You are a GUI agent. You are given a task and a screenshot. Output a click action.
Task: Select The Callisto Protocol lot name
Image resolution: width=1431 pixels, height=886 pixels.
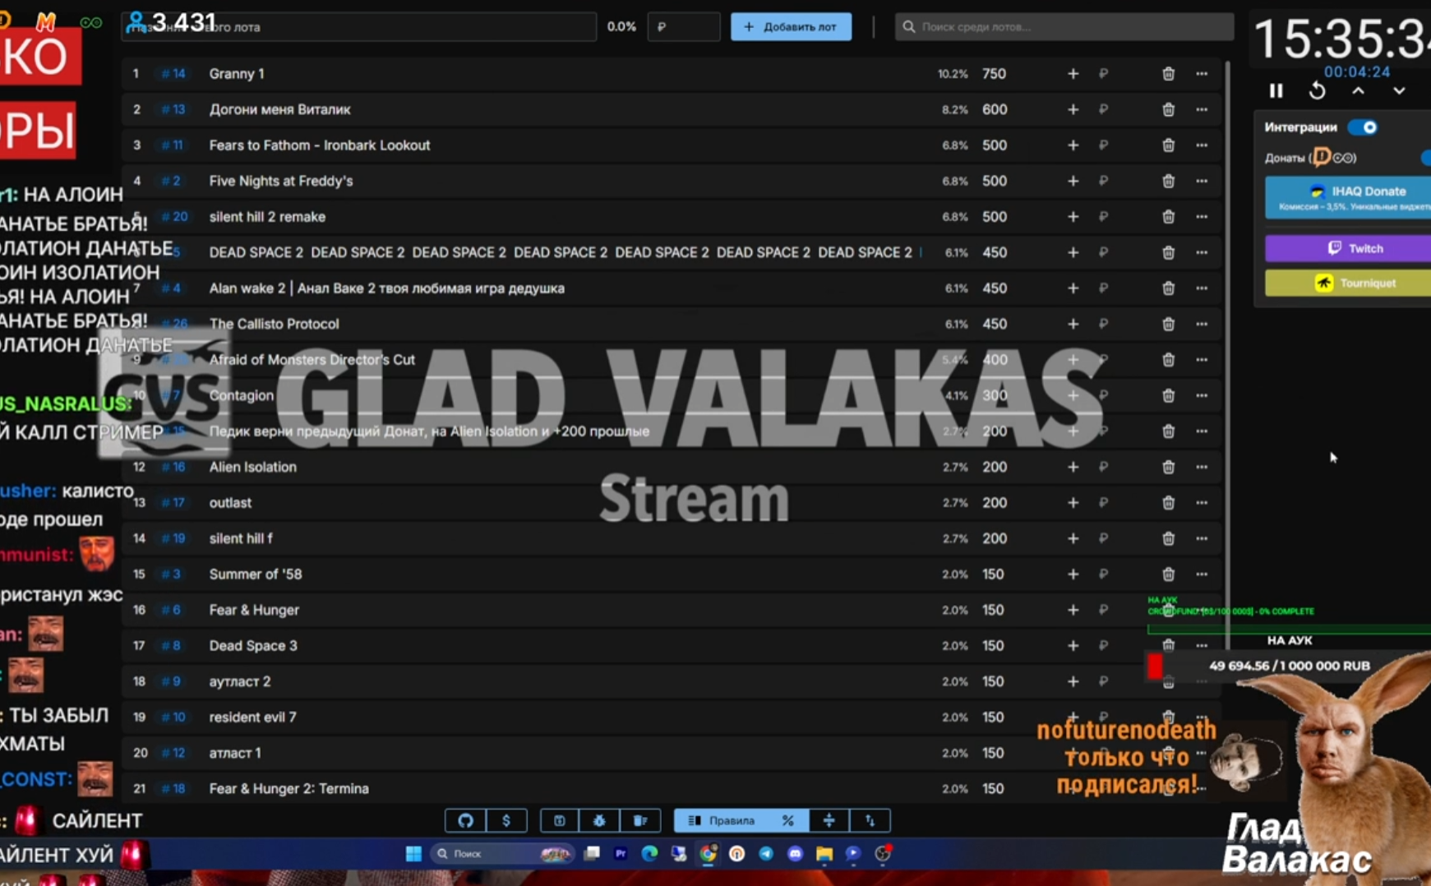(x=274, y=324)
